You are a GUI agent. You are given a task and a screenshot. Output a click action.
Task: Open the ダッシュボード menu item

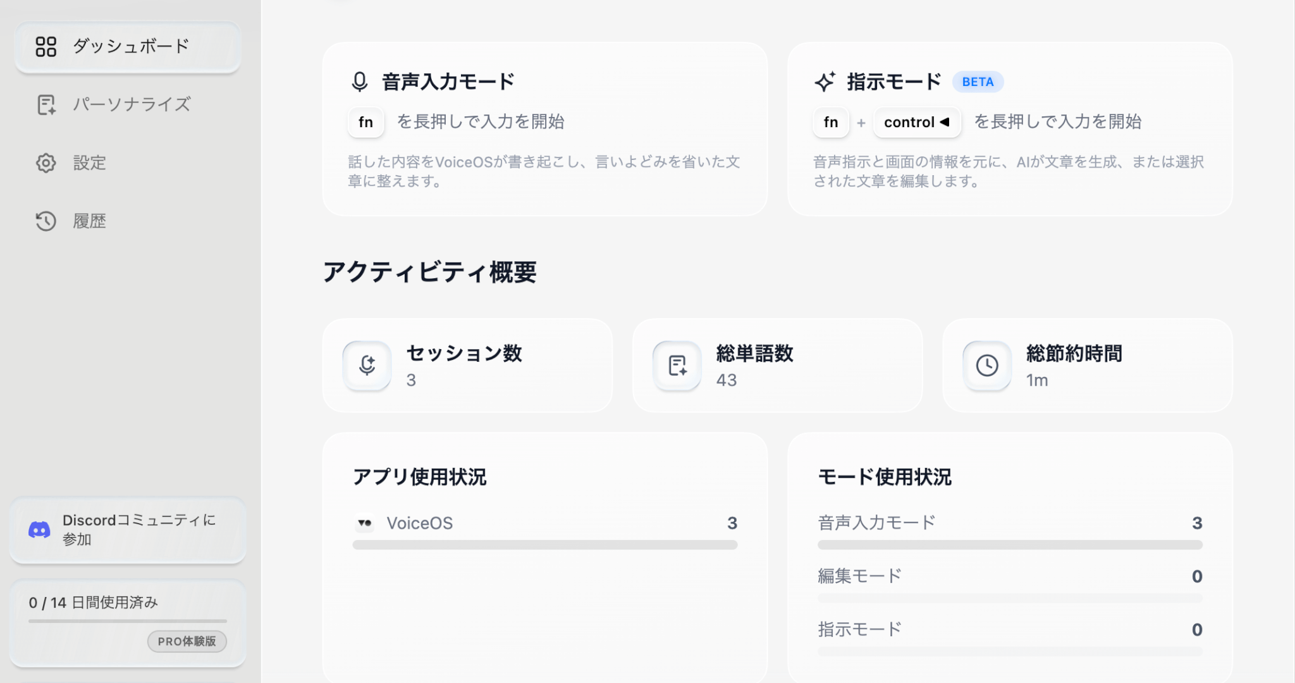pos(130,47)
